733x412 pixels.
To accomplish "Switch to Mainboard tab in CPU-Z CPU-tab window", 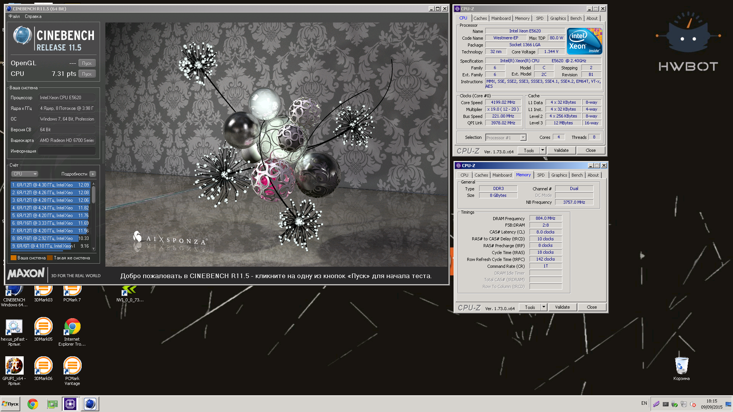I will (501, 18).
